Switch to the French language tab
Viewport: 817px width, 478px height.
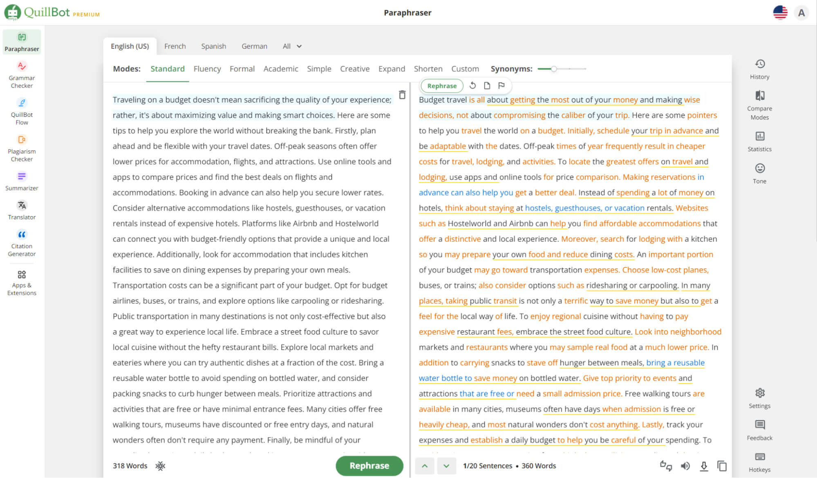[x=175, y=46]
